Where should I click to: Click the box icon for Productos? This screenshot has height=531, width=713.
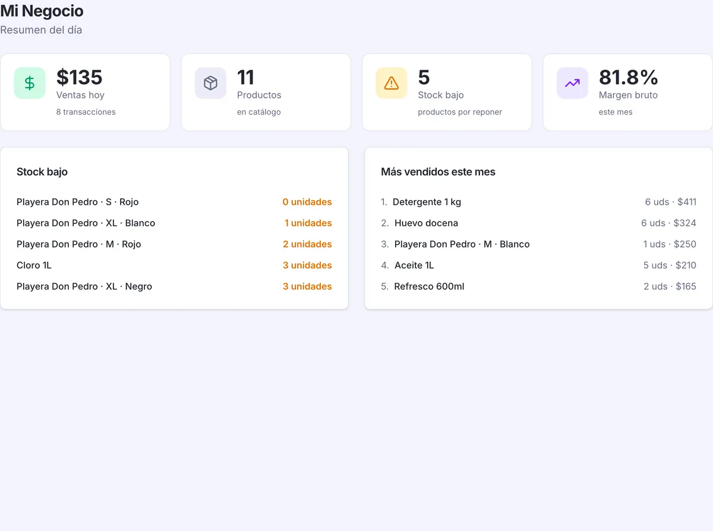(x=210, y=83)
